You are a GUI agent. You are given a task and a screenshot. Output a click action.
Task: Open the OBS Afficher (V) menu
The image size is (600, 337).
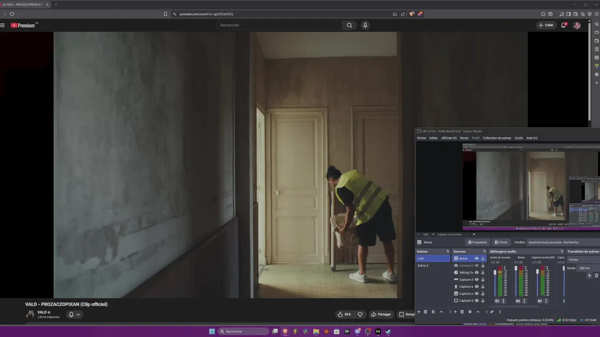click(x=449, y=138)
